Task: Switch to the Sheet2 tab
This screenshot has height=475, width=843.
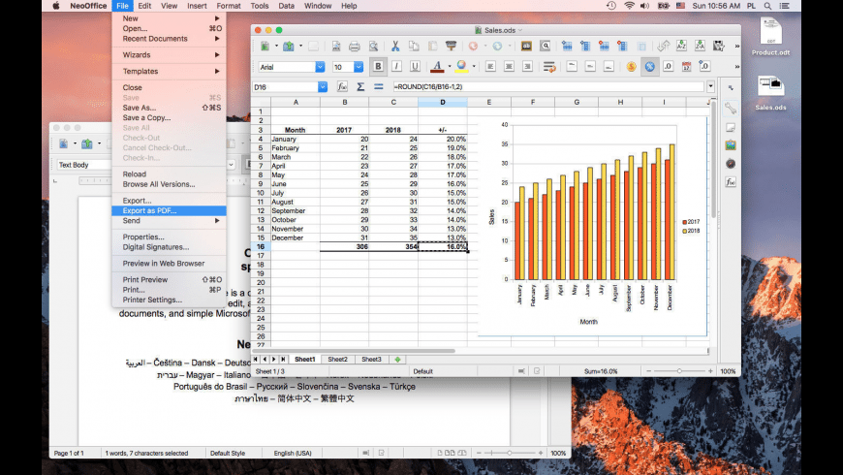Action: [337, 359]
